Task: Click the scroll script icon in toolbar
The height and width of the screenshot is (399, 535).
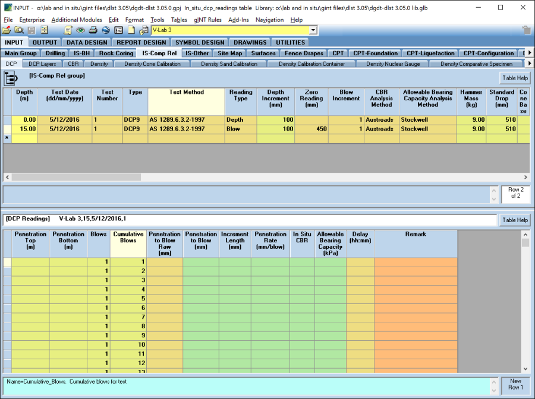Action: coord(68,30)
